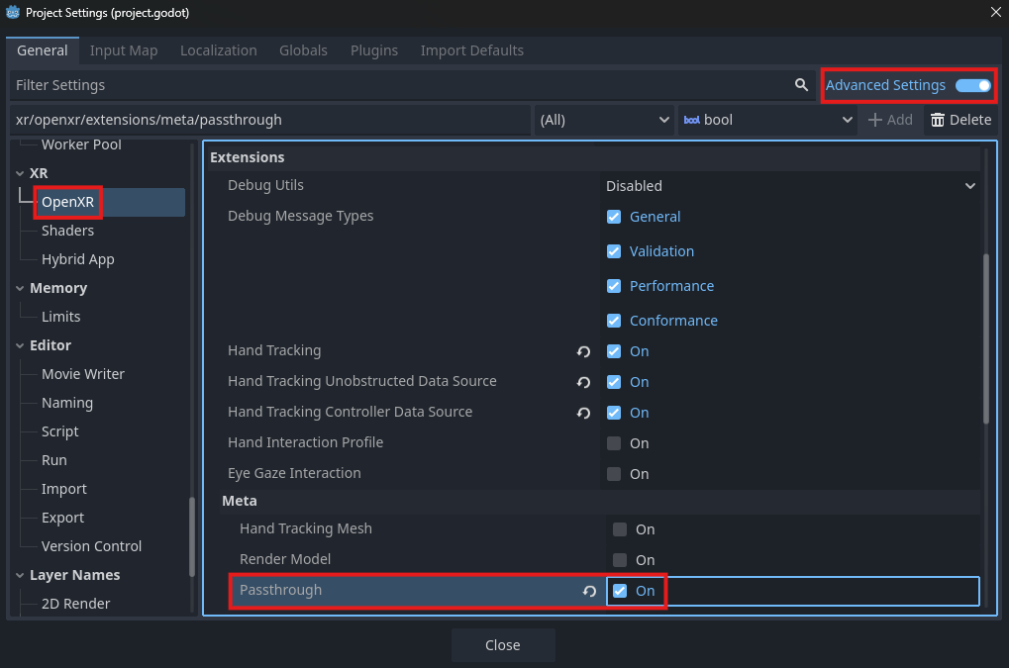Viewport: 1009px width, 668px height.
Task: Revert Hand Tracking Unobstructed Data Source setting
Action: point(583,382)
